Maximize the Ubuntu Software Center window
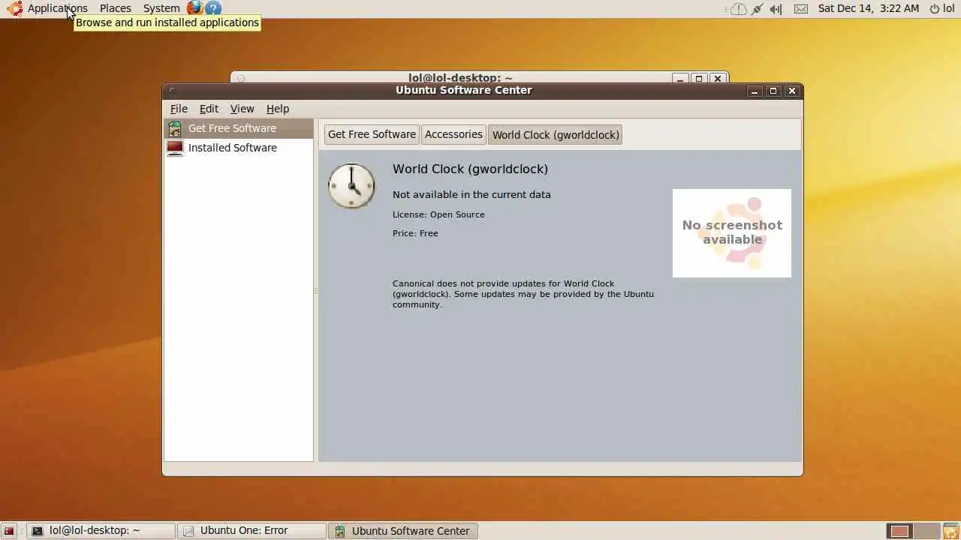The height and width of the screenshot is (540, 961). [773, 91]
